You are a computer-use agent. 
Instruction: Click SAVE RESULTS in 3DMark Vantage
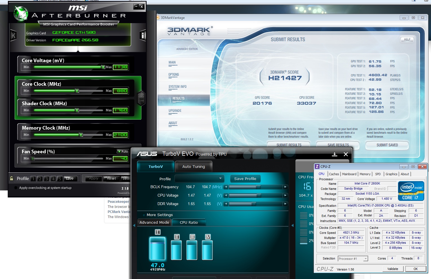pyautogui.click(x=338, y=145)
